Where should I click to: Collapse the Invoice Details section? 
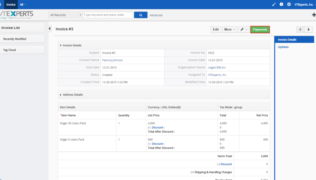pos(61,45)
